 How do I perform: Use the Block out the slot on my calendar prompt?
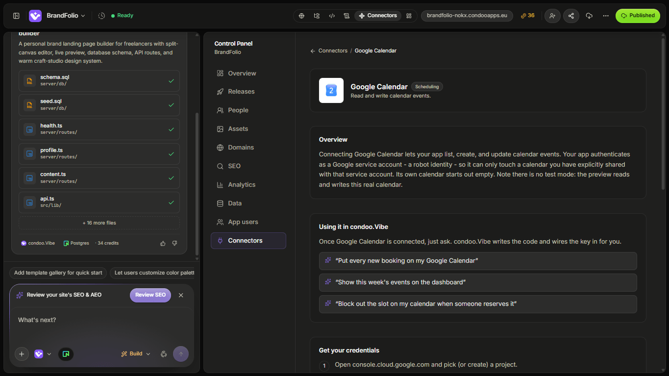coord(478,304)
